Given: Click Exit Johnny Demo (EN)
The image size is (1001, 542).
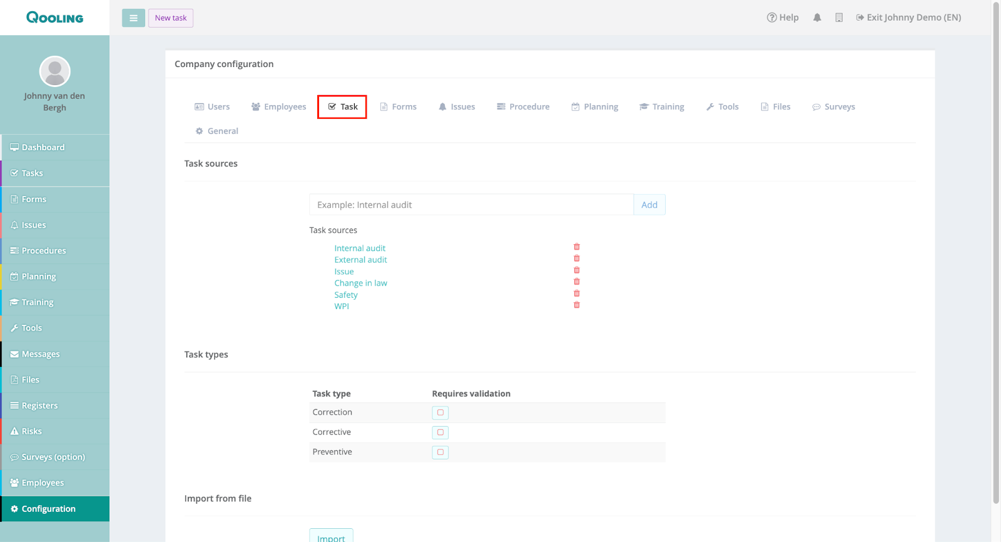Looking at the screenshot, I should [908, 18].
